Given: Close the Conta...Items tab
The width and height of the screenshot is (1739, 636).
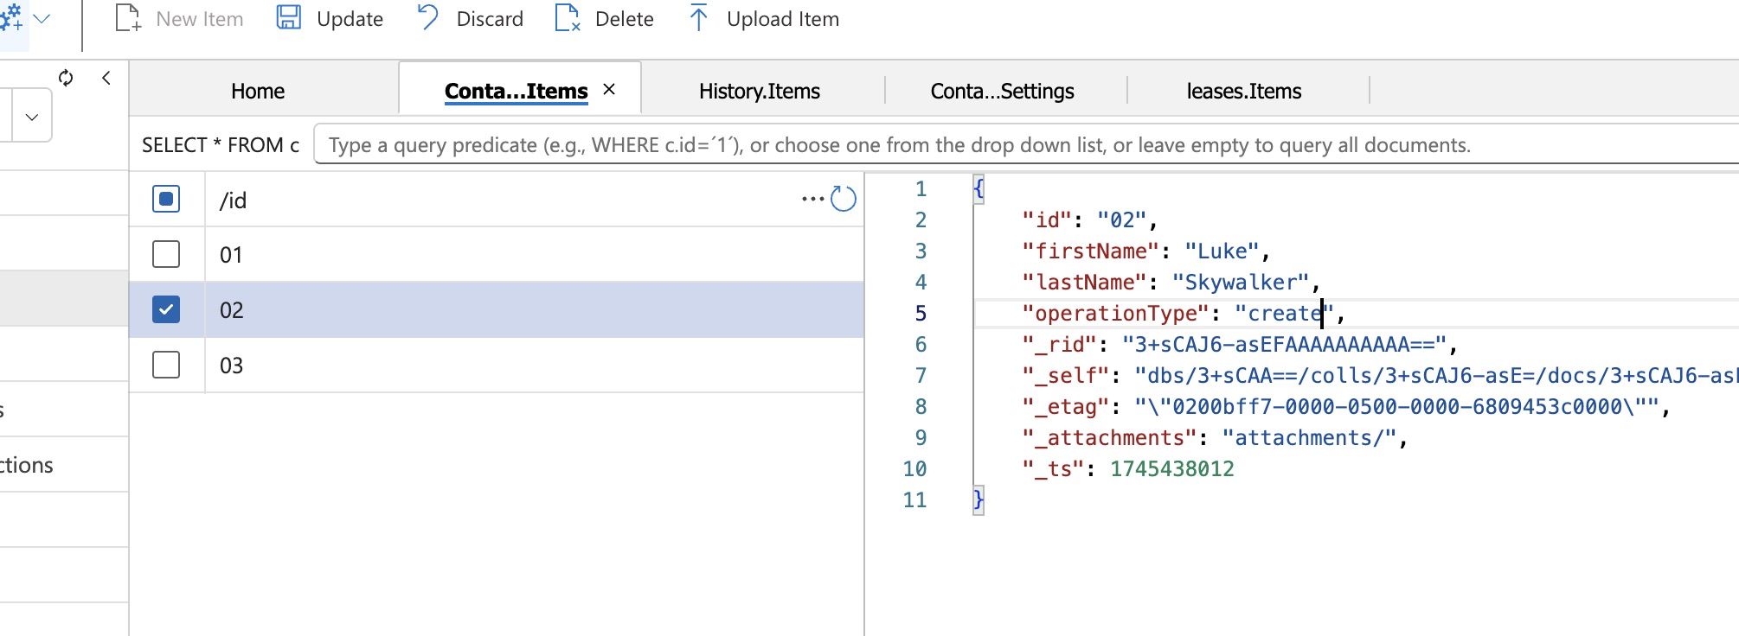Looking at the screenshot, I should (x=609, y=89).
